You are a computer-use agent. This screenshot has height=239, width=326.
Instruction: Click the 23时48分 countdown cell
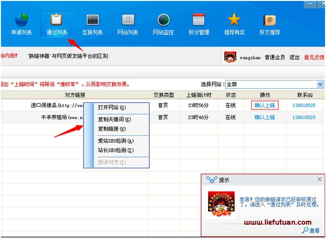click(198, 118)
